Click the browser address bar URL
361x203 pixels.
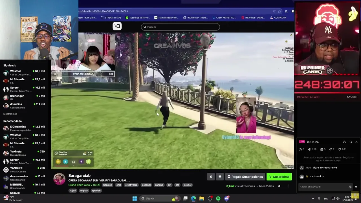[x=103, y=11]
